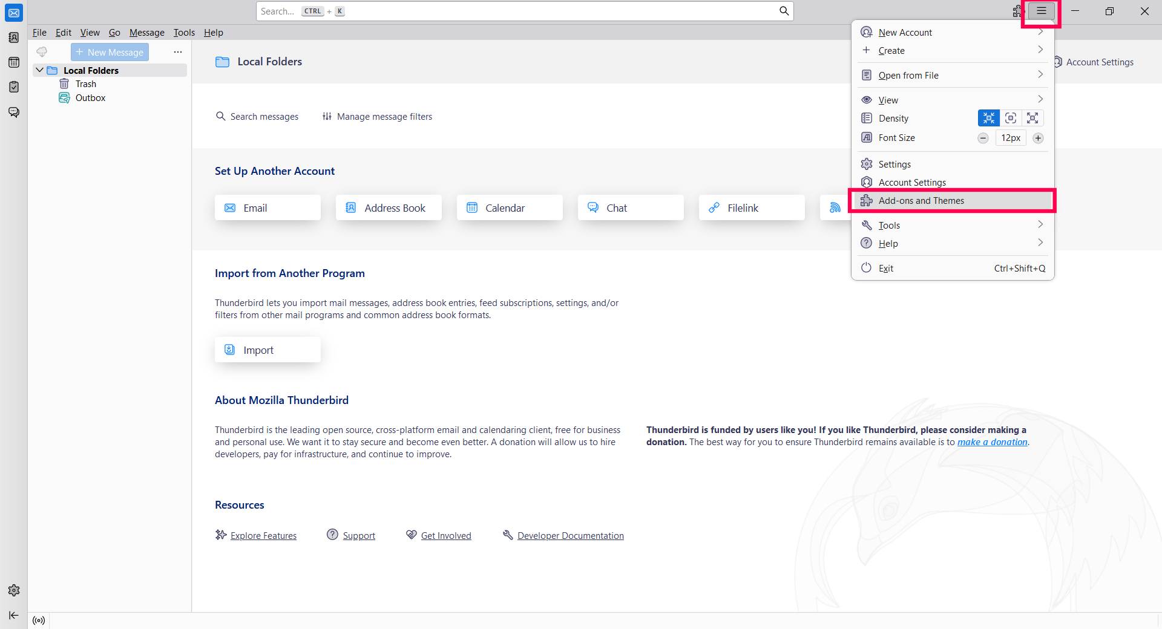
Task: Set up Filelink
Action: [752, 207]
